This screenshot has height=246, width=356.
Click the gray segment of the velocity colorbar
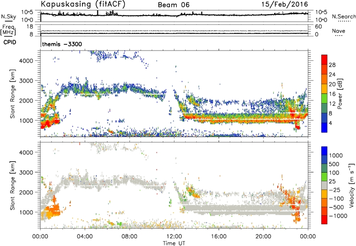click(x=324, y=185)
